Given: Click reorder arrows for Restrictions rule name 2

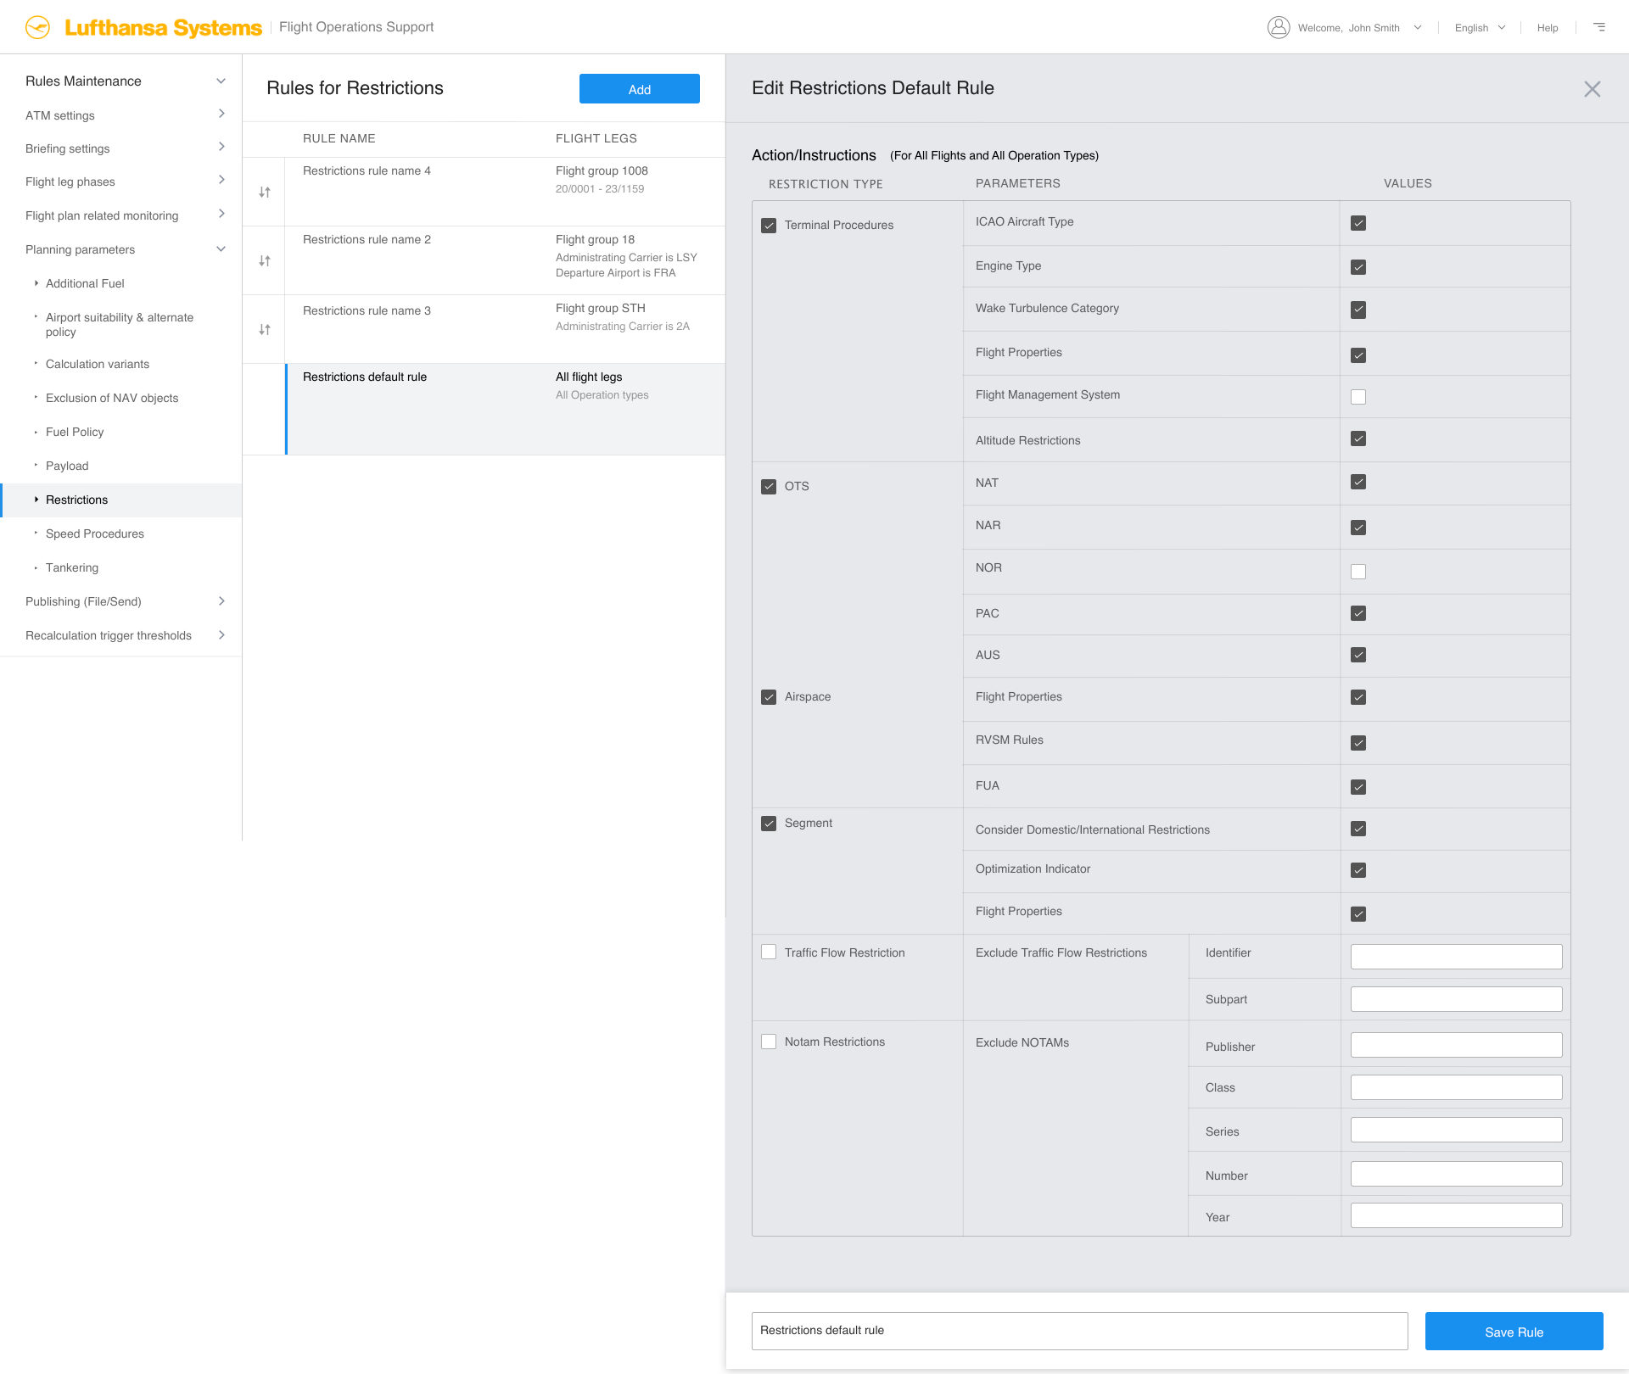Looking at the screenshot, I should 265,261.
